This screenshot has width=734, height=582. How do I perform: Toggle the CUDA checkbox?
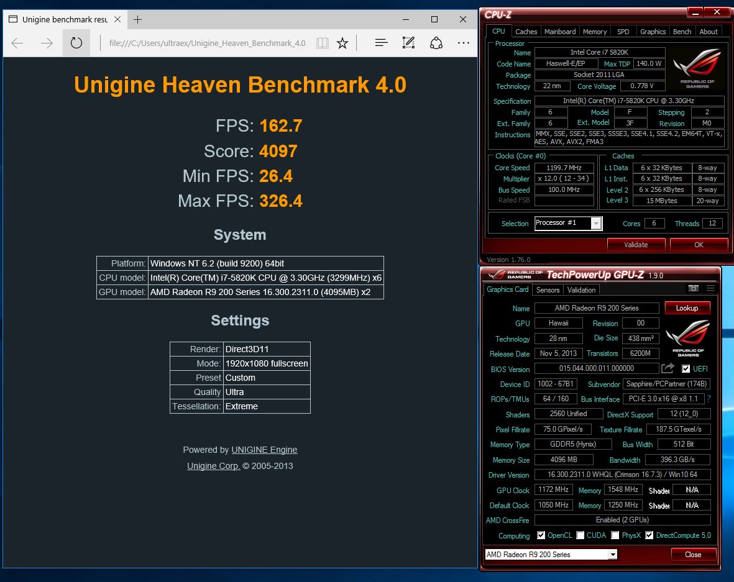coord(580,535)
